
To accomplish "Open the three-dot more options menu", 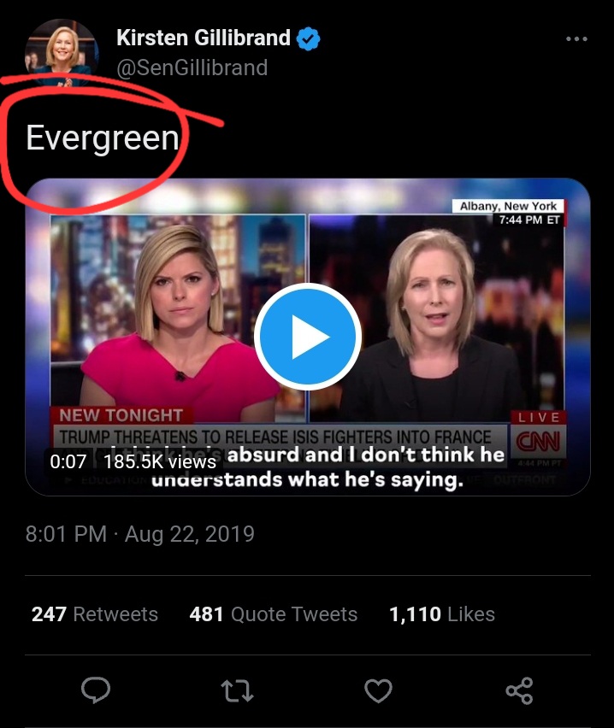I will [577, 39].
